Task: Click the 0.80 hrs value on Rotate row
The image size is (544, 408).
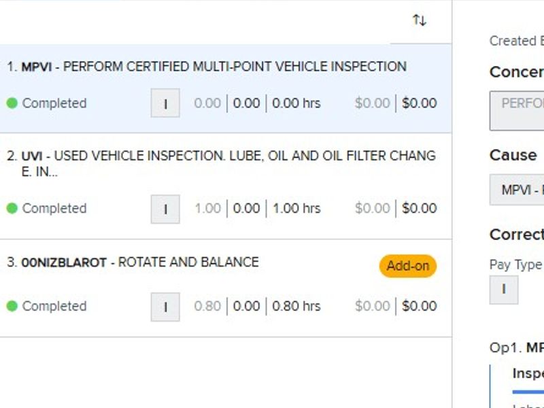Action: click(x=296, y=307)
